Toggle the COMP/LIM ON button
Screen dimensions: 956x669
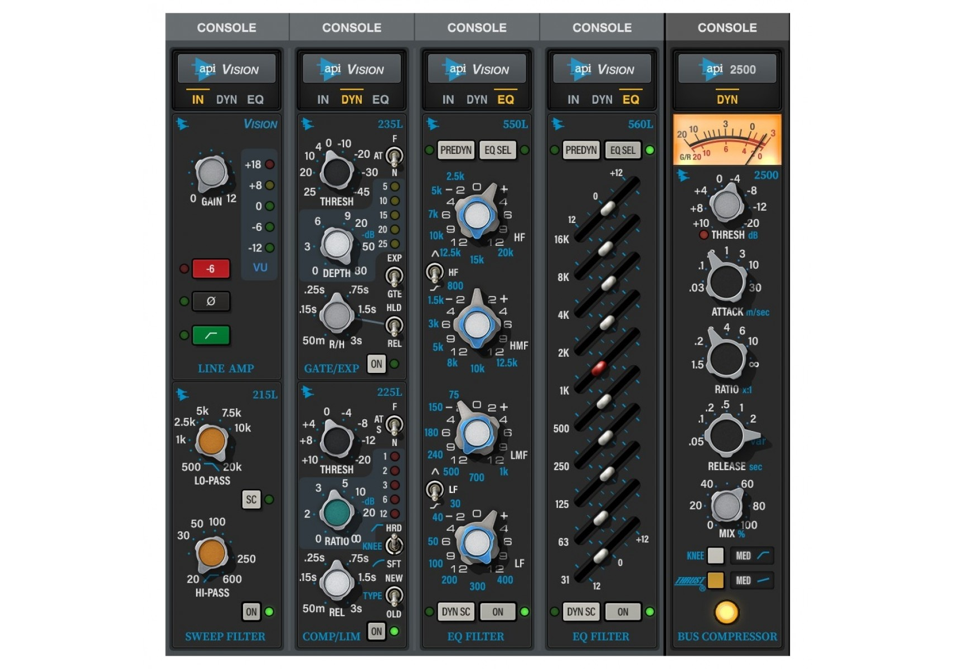376,632
